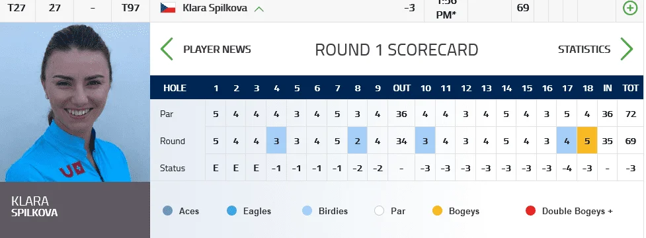Collapse Klara Spilkova row using the caret
The width and height of the screenshot is (646, 238).
click(x=259, y=9)
